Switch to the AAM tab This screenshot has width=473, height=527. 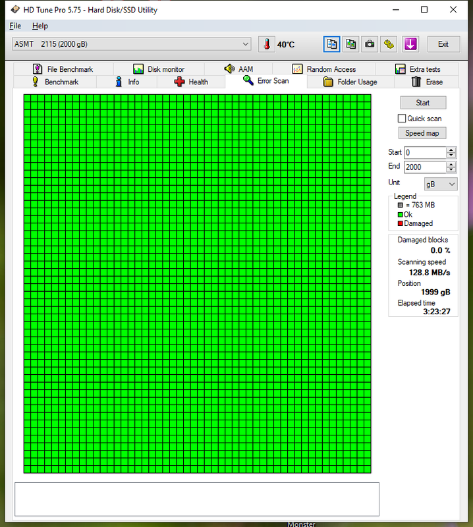tap(238, 69)
